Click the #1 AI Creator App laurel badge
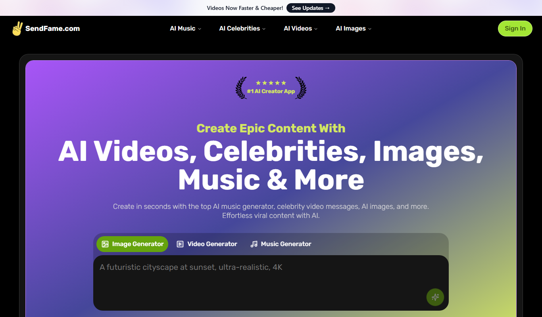 pos(271,88)
